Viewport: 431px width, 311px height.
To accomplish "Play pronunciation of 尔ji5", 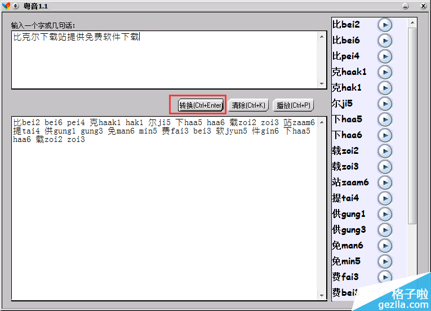I will pyautogui.click(x=384, y=104).
